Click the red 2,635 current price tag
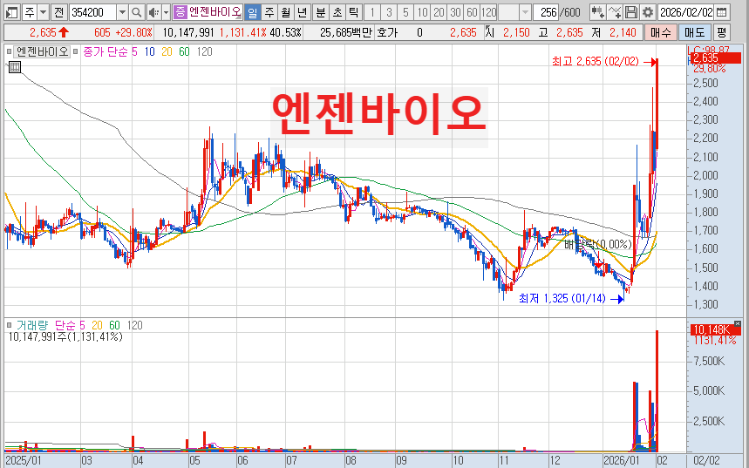This screenshot has width=749, height=468. [715, 58]
